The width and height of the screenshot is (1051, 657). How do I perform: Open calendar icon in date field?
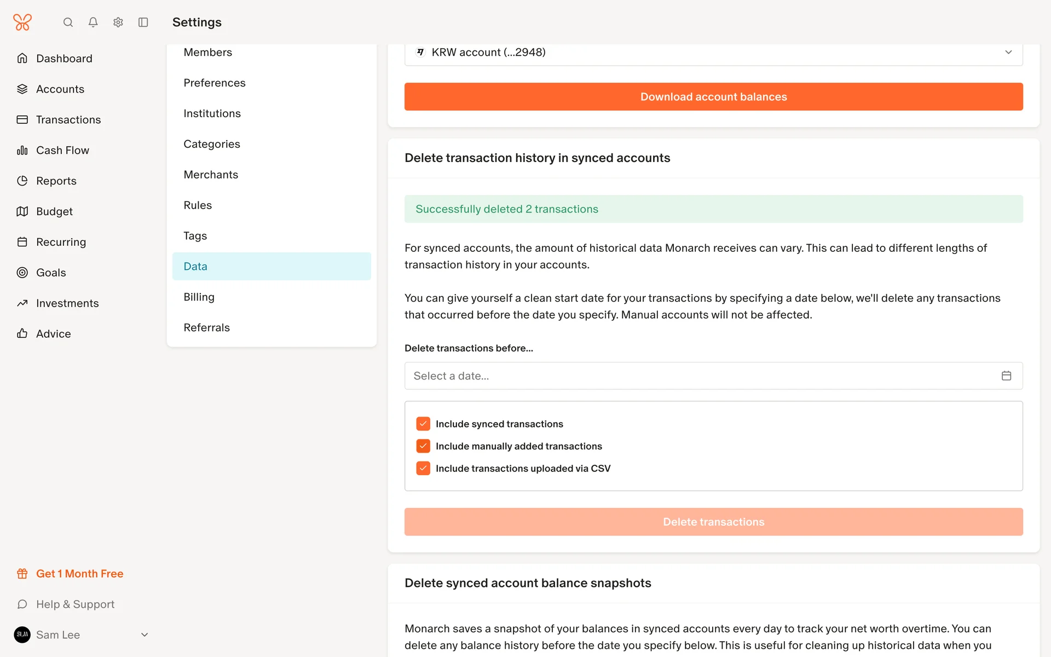pyautogui.click(x=1006, y=376)
